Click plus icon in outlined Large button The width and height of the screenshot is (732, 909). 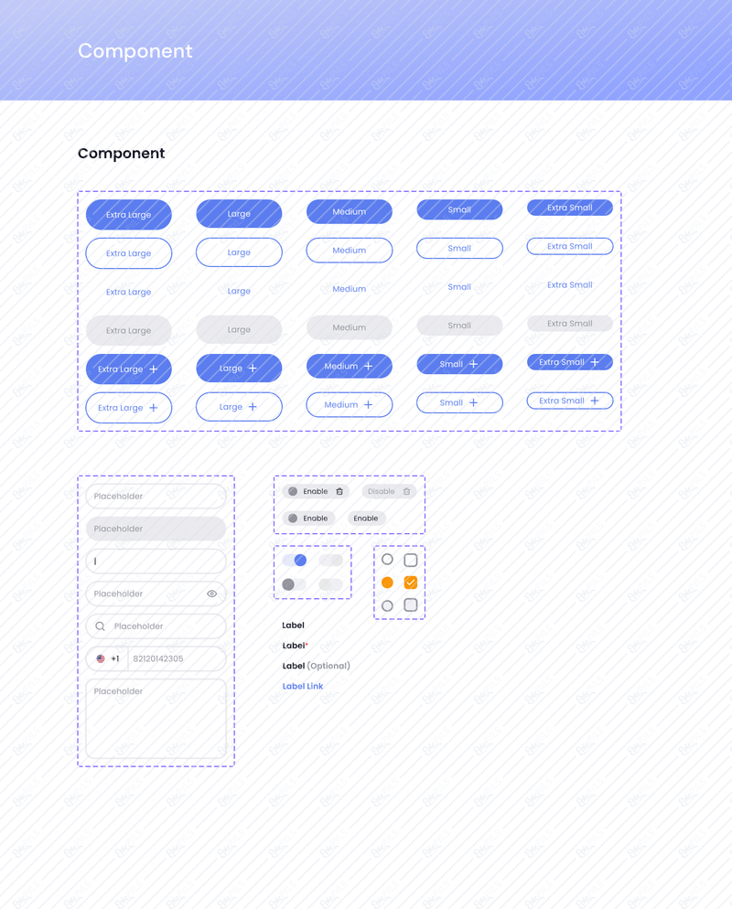tap(253, 407)
